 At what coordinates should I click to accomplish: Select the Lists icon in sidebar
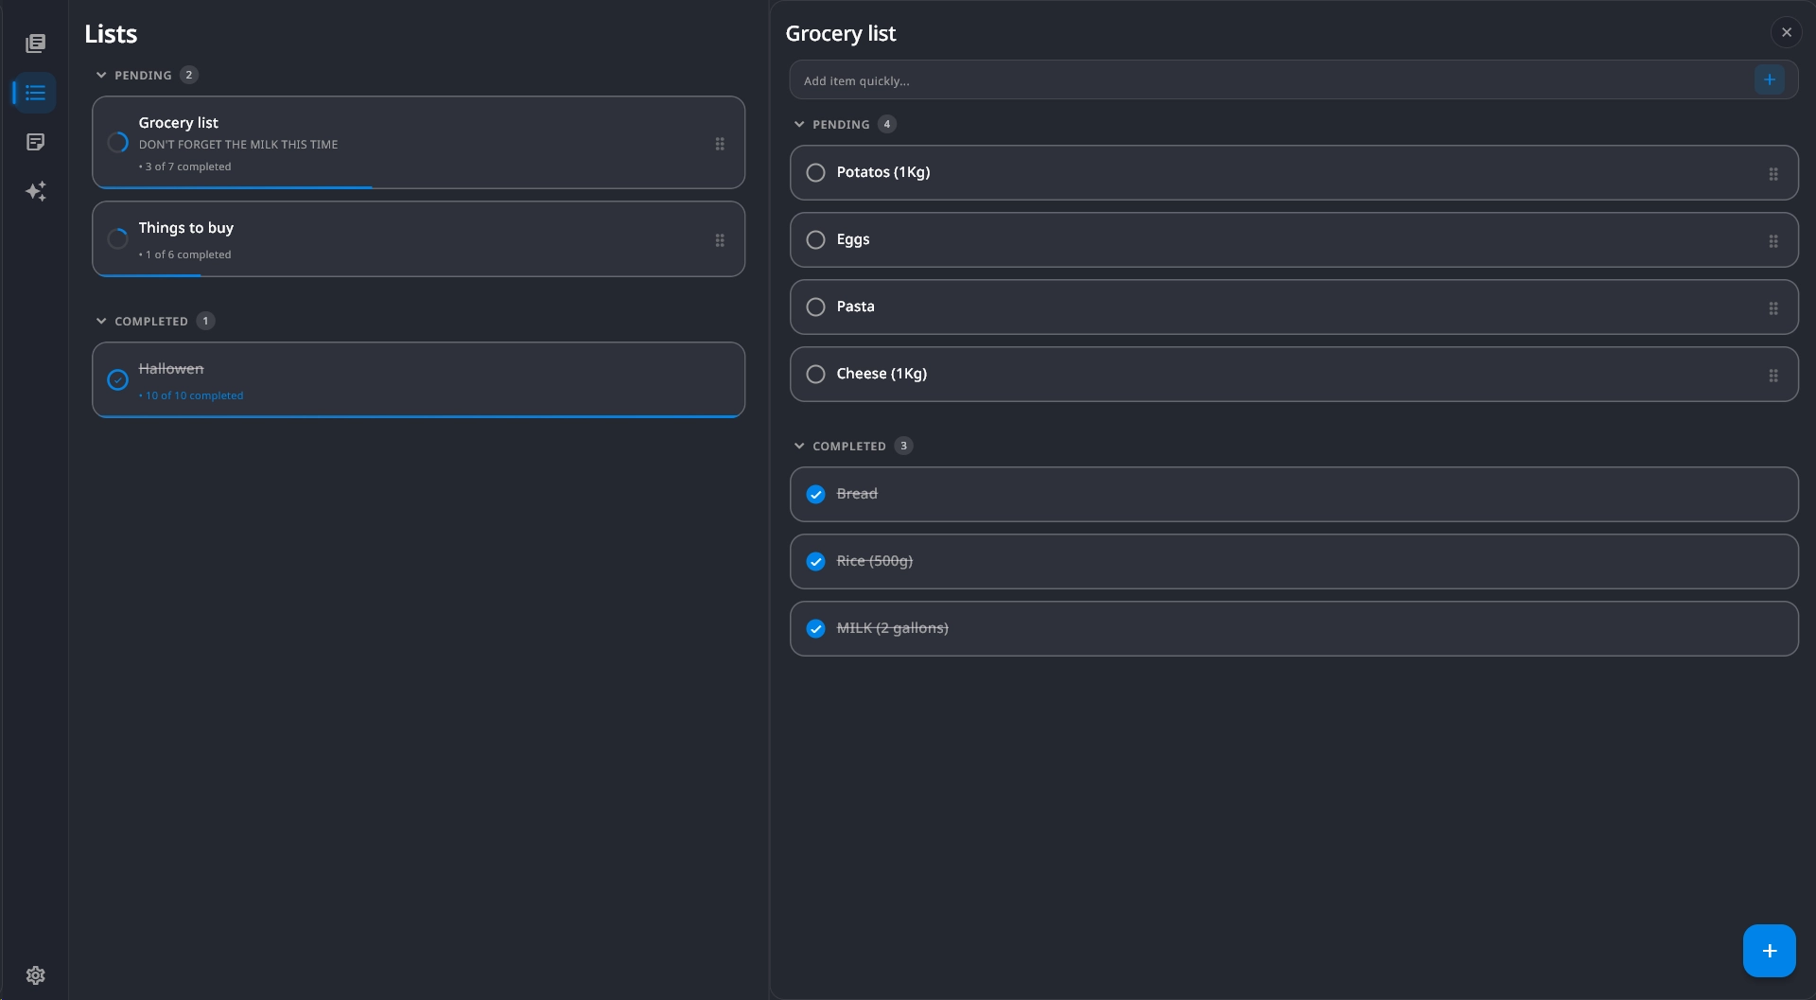click(x=35, y=93)
